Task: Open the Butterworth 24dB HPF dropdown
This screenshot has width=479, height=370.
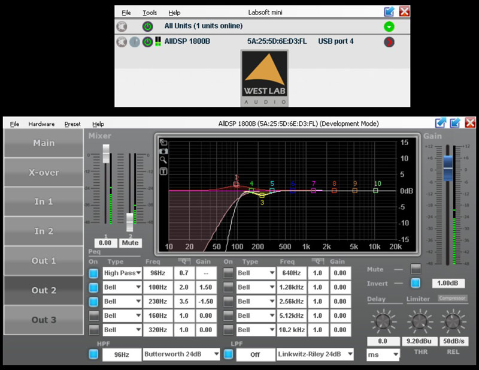Action: 181,354
